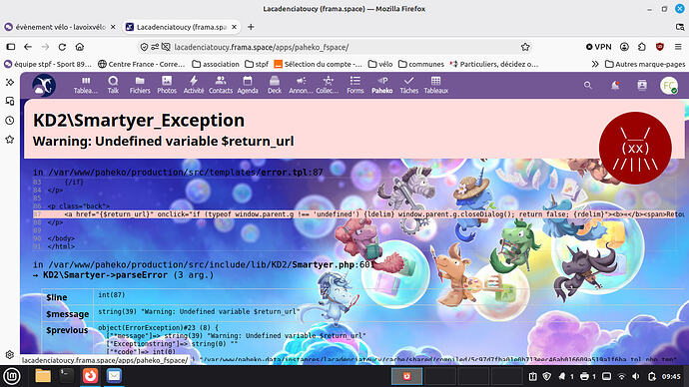
Task: Bookmark this page with star icon
Action: tap(525, 47)
